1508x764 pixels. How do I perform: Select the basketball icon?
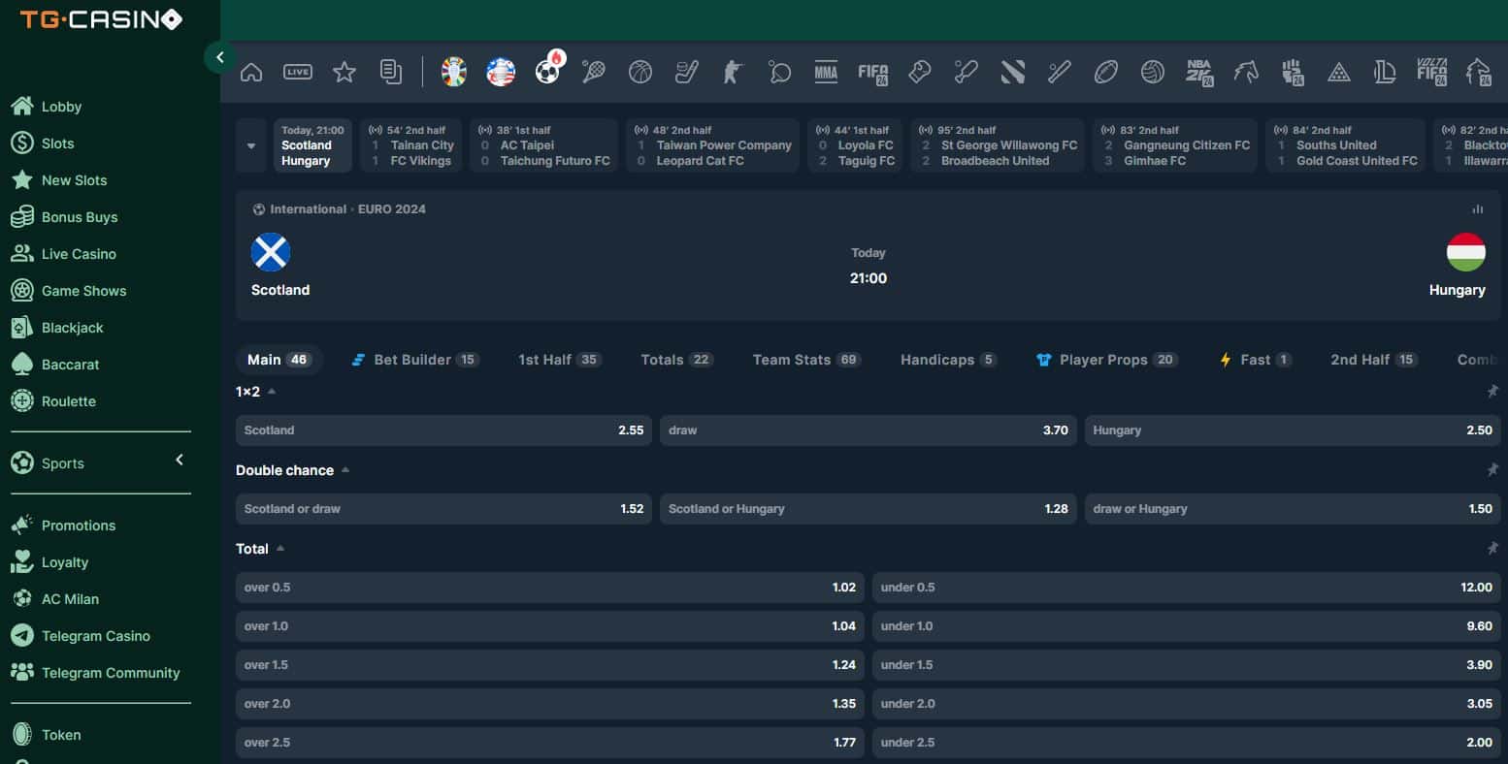click(640, 72)
